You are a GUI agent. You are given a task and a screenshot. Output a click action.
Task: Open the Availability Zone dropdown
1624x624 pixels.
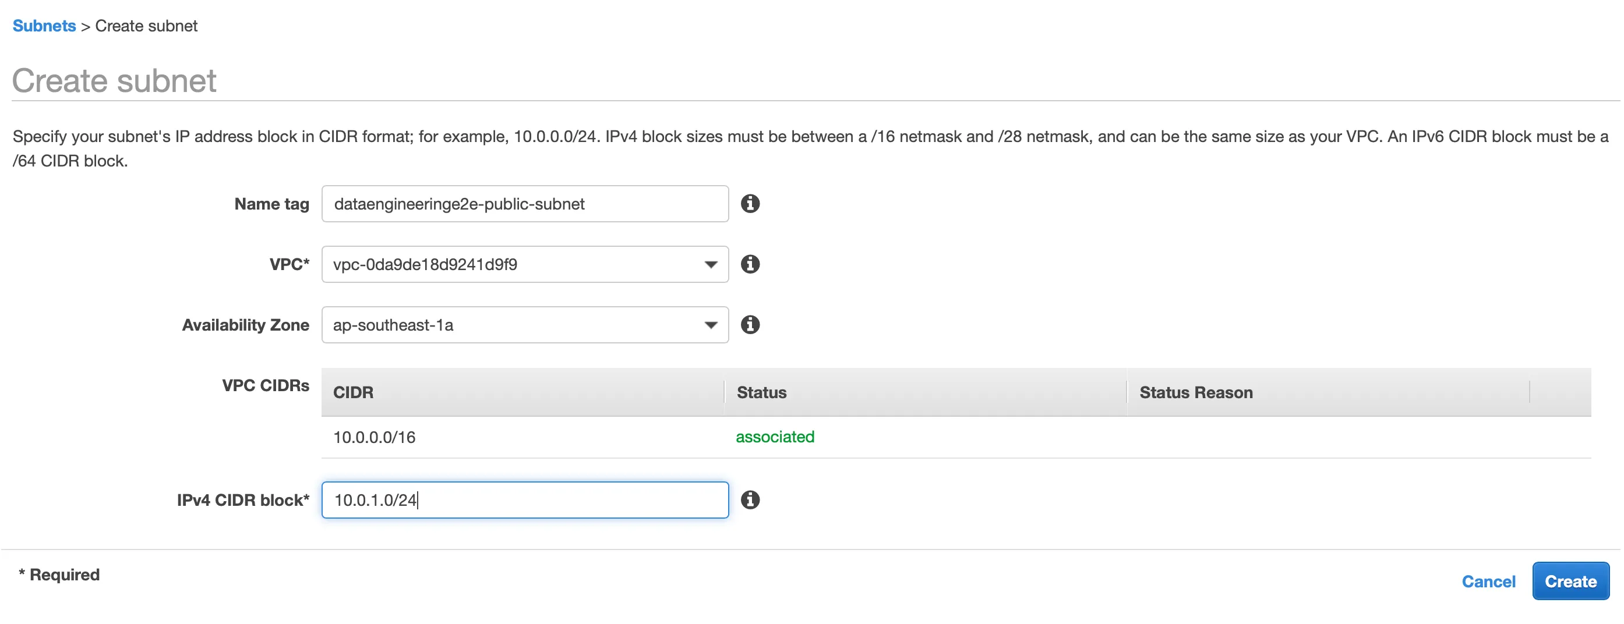click(524, 325)
